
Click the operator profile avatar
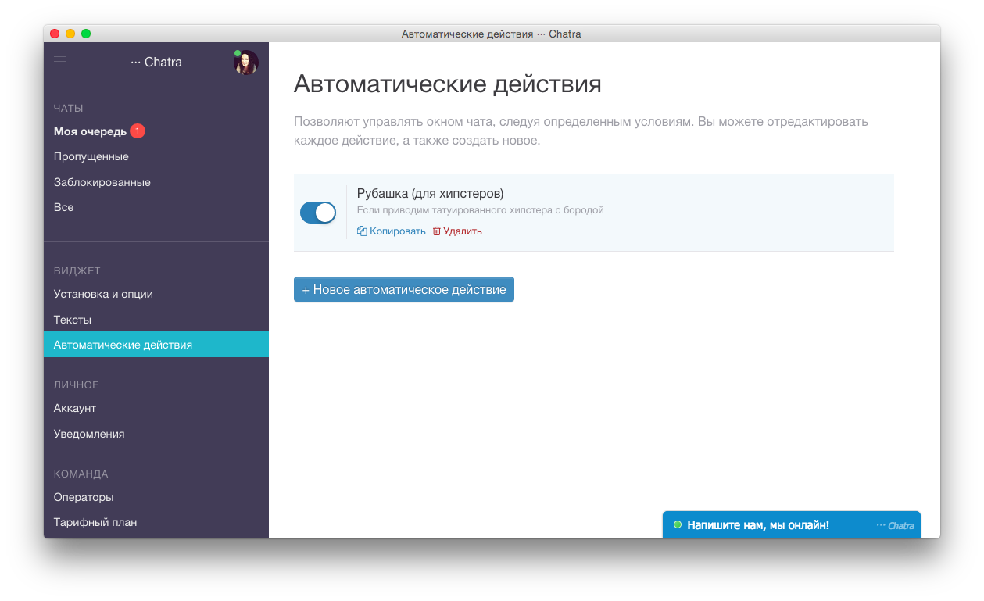pos(246,63)
